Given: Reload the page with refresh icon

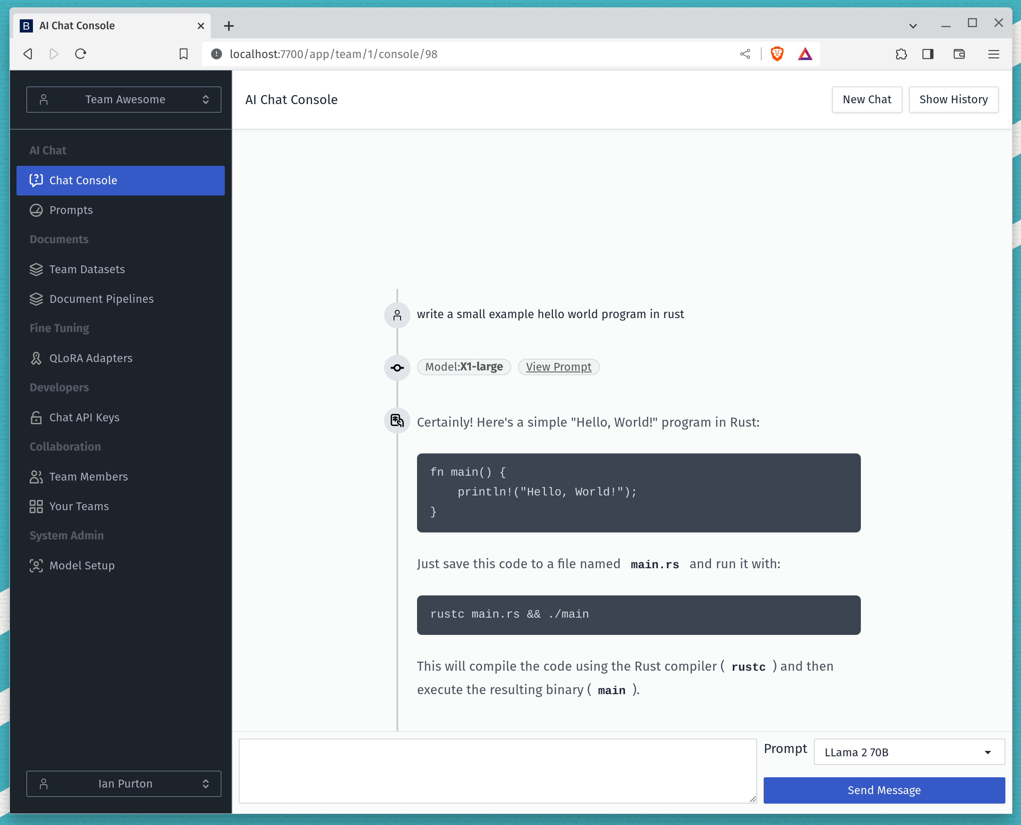Looking at the screenshot, I should pyautogui.click(x=80, y=54).
